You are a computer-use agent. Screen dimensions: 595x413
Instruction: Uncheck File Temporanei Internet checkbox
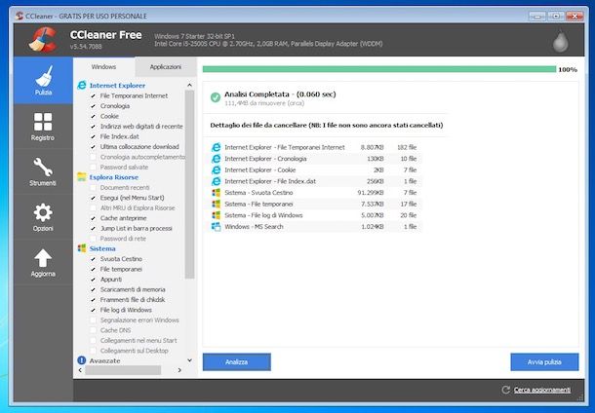(x=93, y=95)
